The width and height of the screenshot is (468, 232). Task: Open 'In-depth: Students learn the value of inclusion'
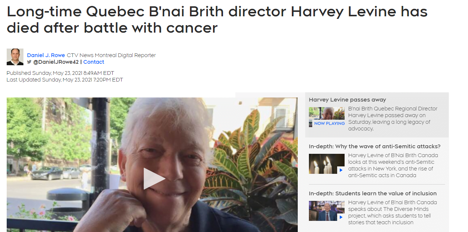(x=373, y=193)
